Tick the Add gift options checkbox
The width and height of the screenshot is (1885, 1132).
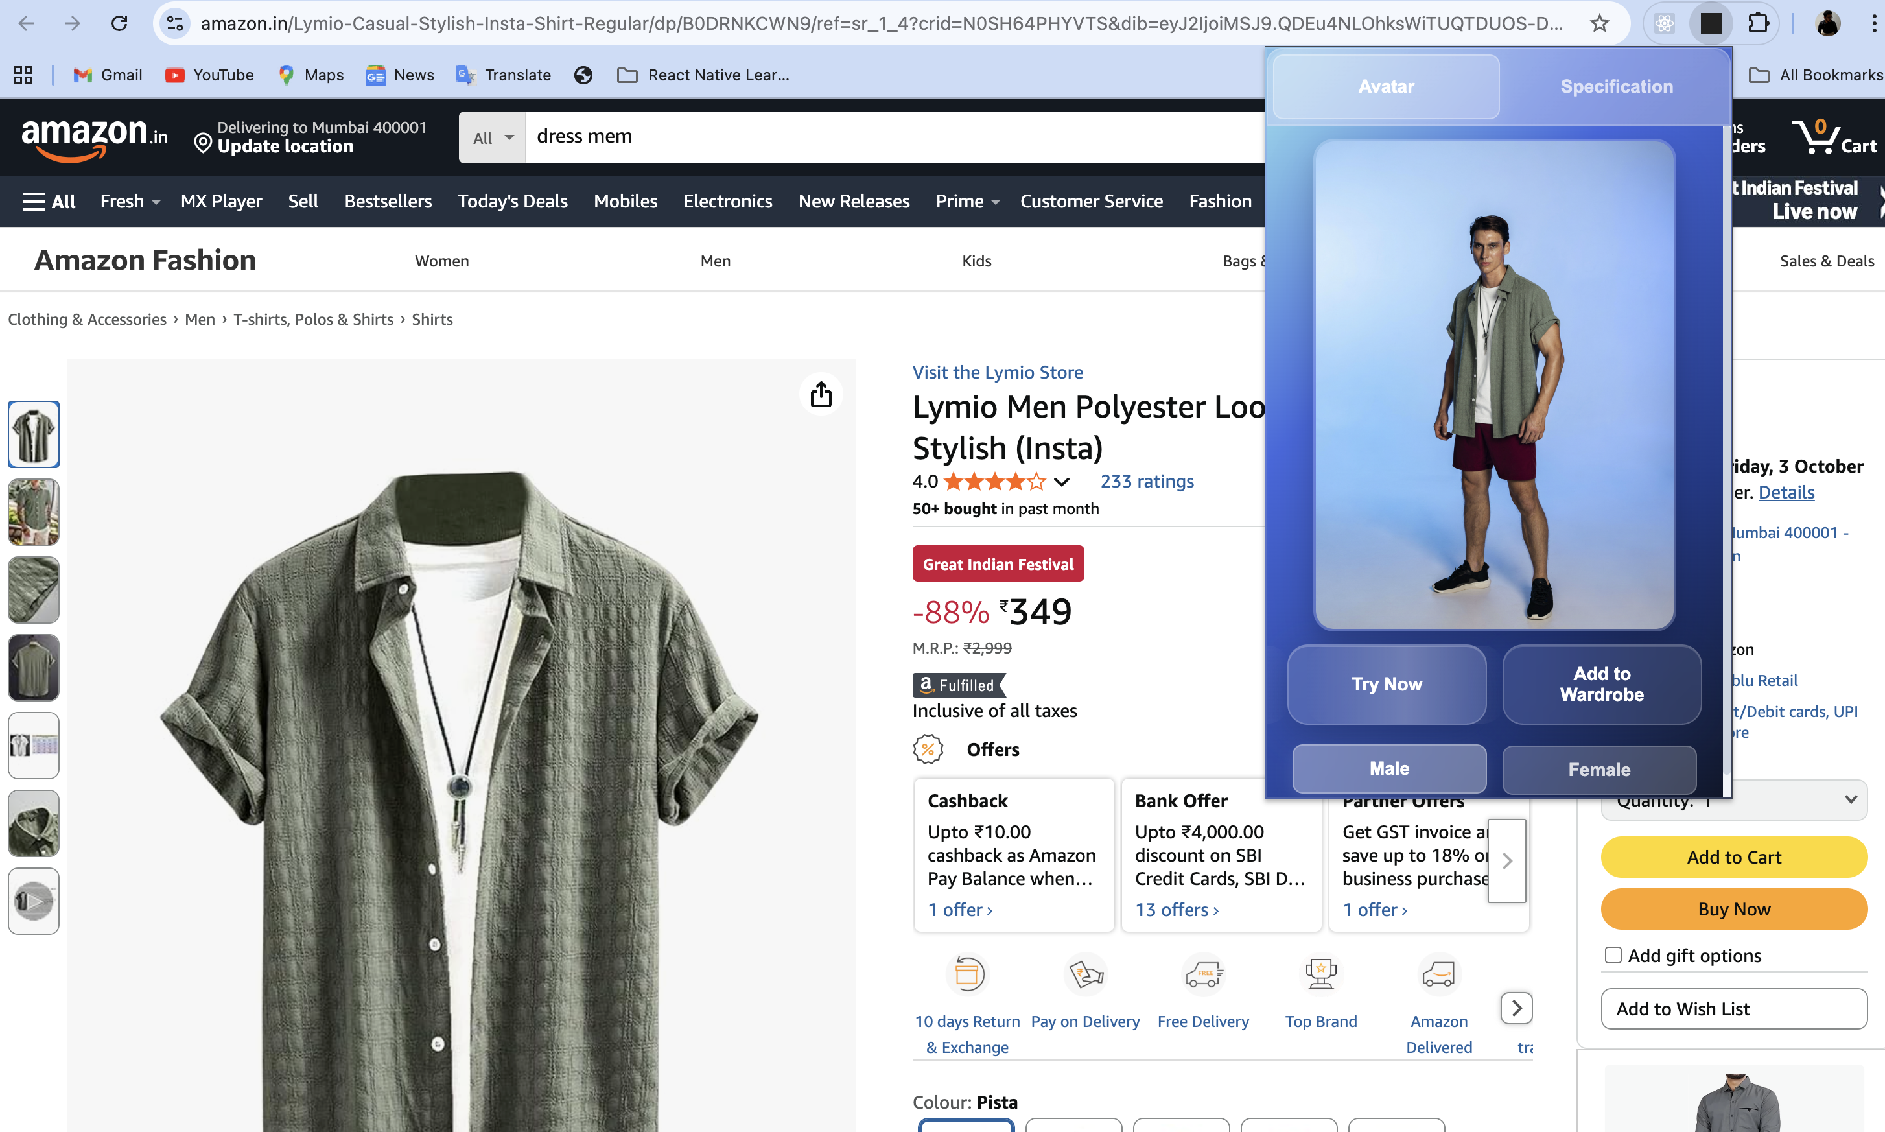1613,955
